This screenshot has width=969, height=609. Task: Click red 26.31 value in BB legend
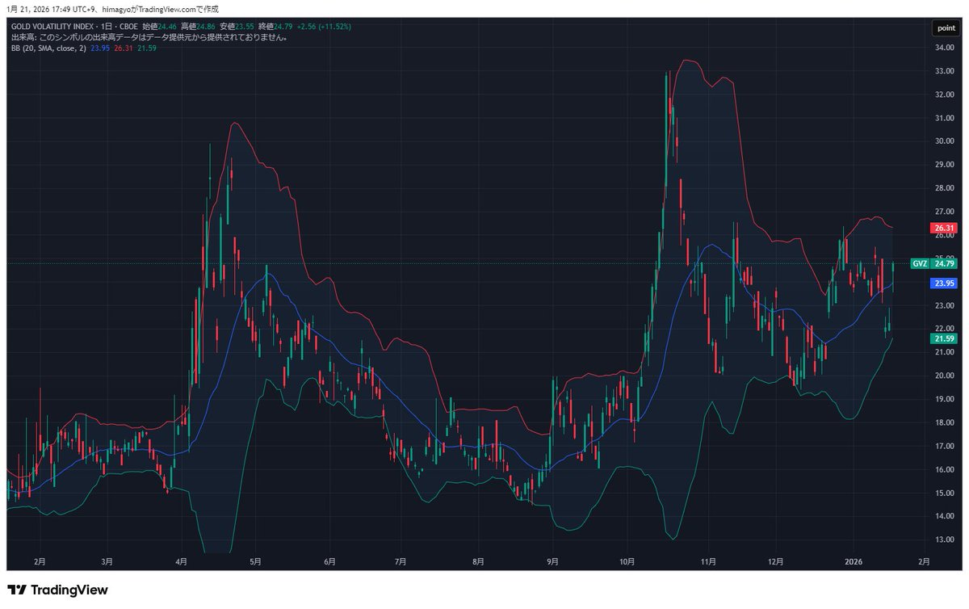124,48
